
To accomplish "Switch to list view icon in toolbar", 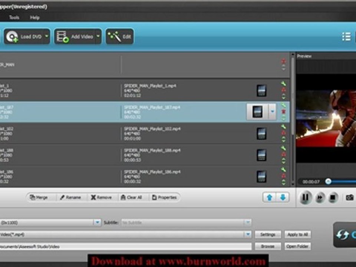I will [x=346, y=37].
